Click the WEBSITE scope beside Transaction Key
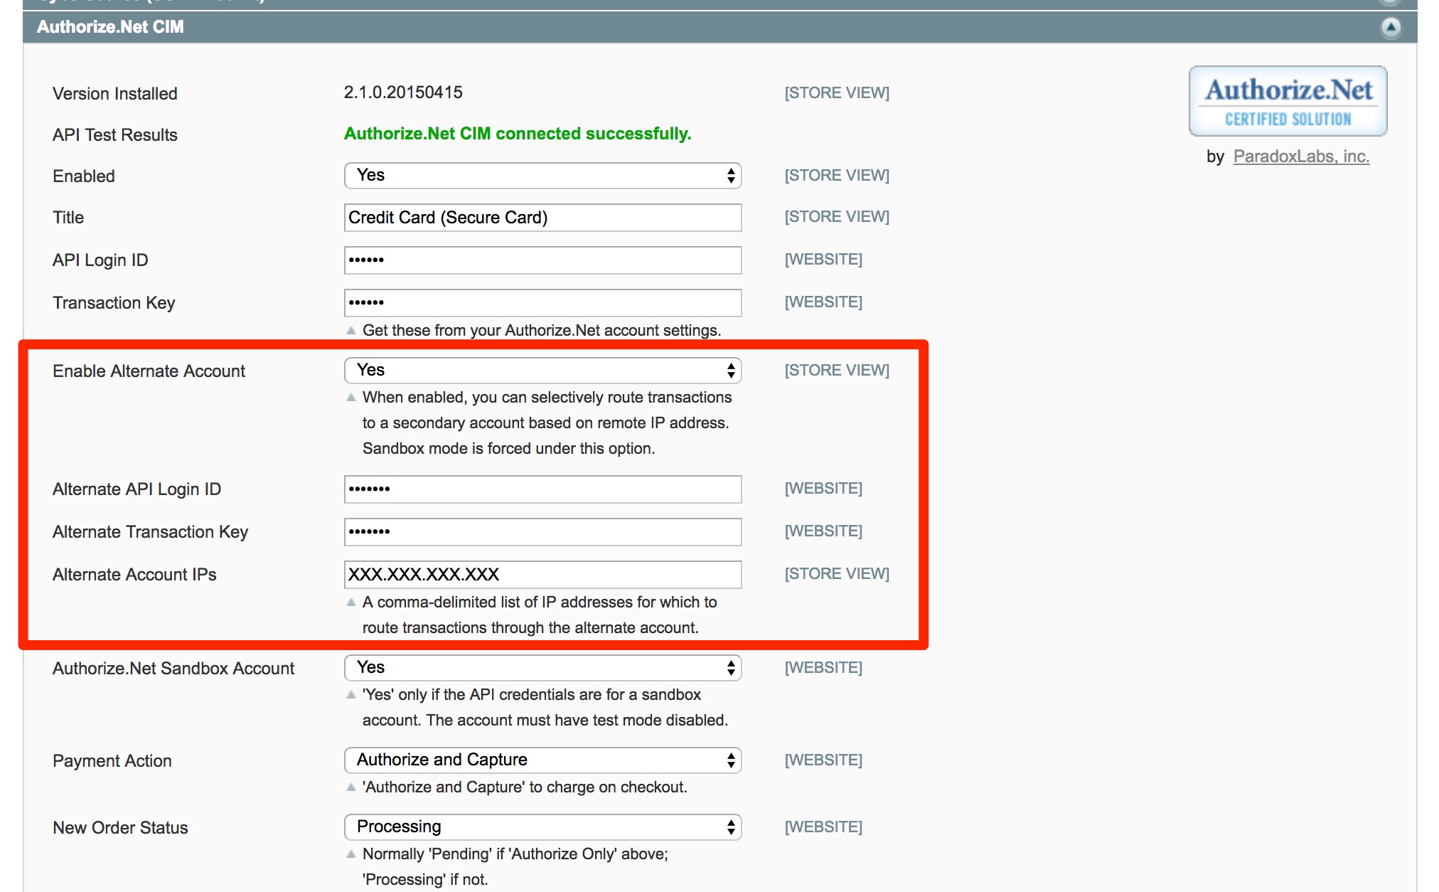 click(823, 302)
